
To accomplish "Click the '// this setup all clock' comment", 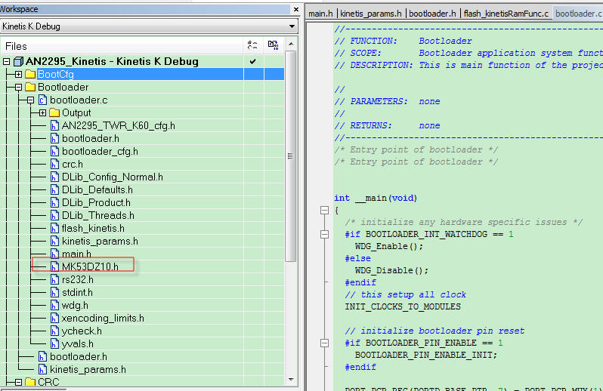I will pos(405,294).
